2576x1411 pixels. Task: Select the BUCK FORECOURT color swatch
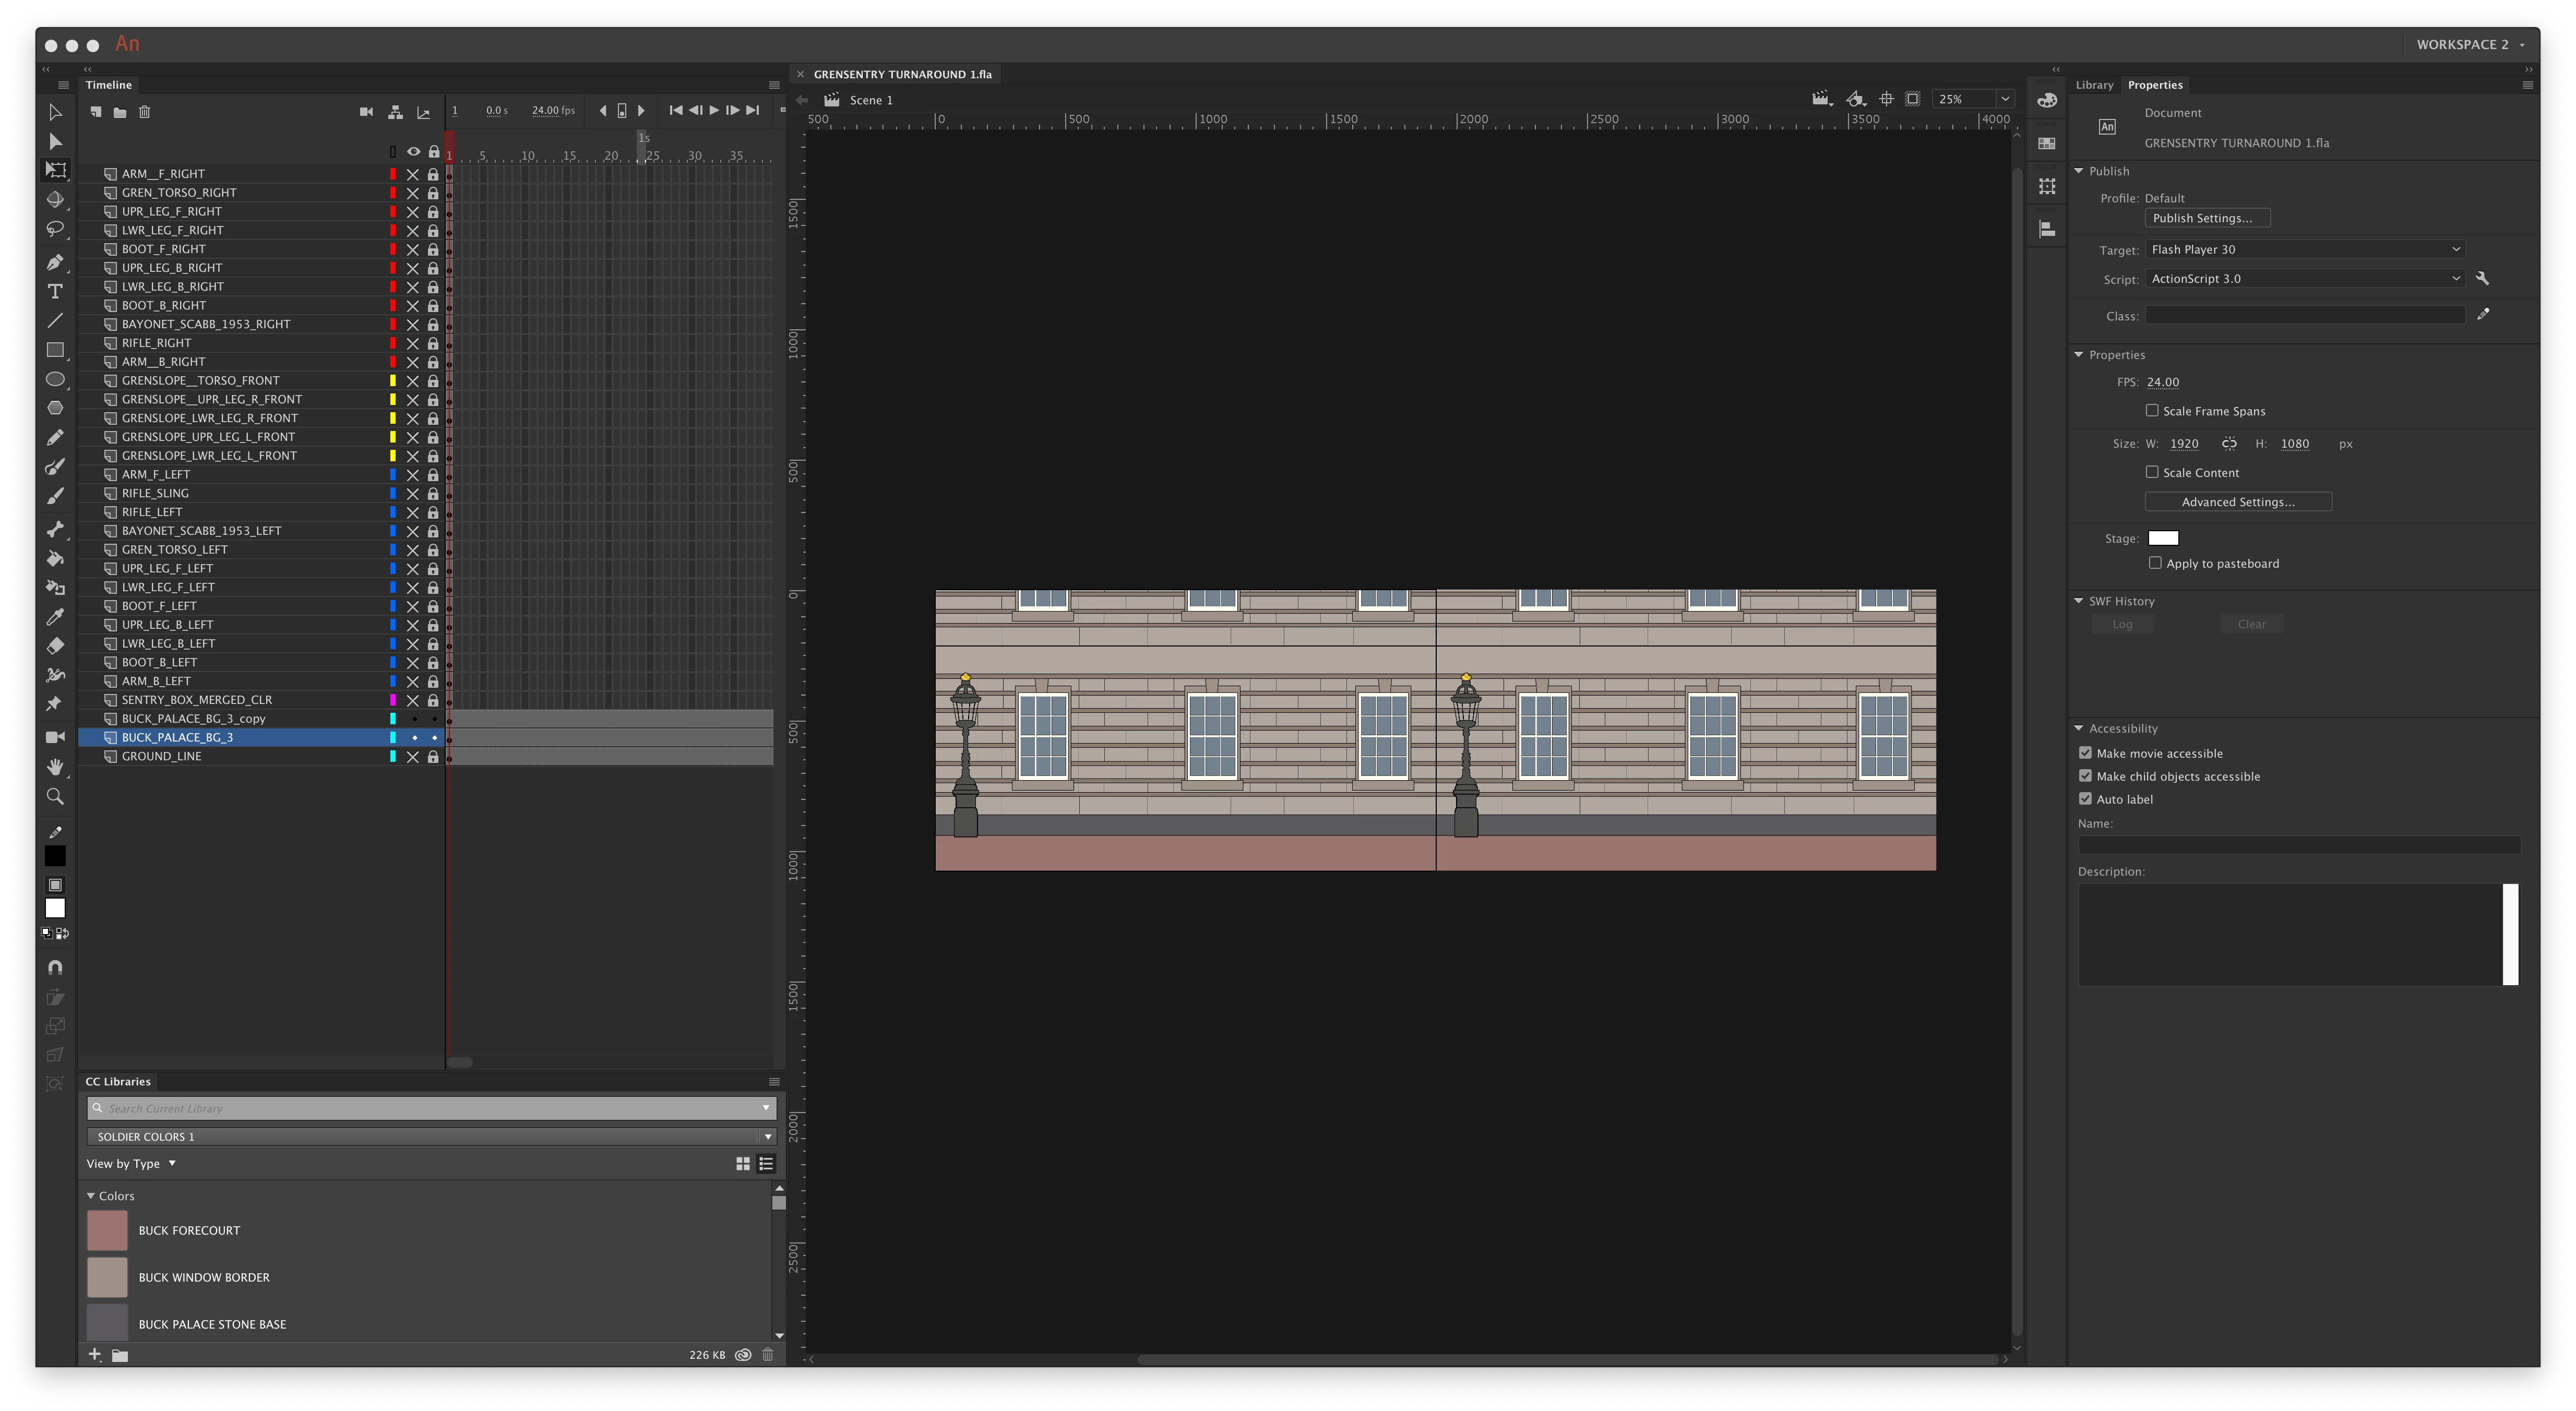108,1230
